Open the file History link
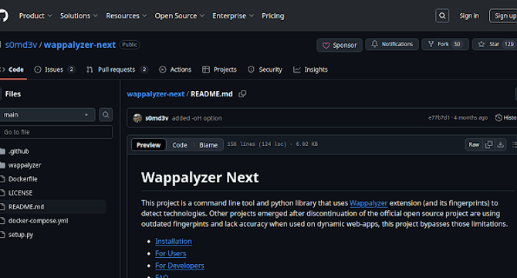The height and width of the screenshot is (278, 517). click(x=506, y=117)
